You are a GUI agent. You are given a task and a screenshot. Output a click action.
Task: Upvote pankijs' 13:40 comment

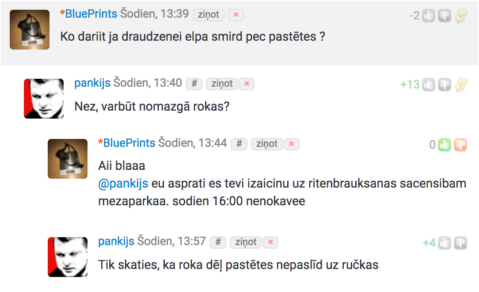[x=429, y=85]
